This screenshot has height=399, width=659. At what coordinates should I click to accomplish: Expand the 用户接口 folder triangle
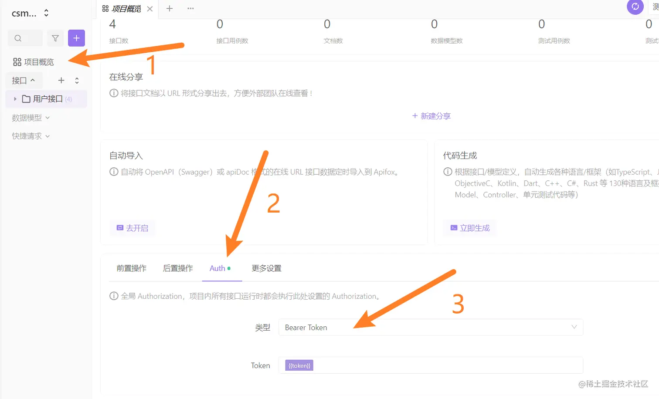click(x=15, y=99)
